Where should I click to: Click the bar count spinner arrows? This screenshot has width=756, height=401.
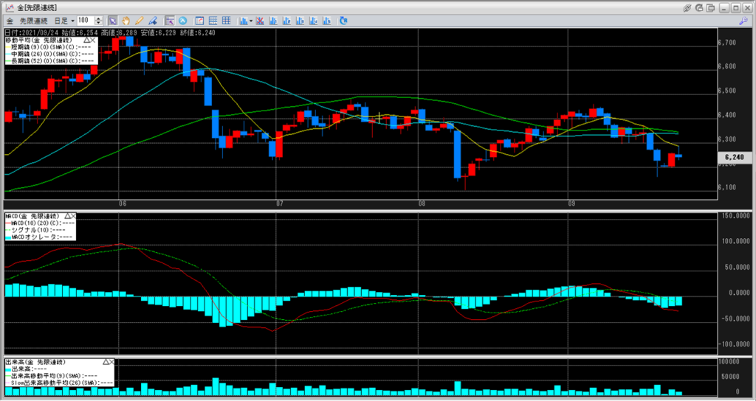pos(99,21)
